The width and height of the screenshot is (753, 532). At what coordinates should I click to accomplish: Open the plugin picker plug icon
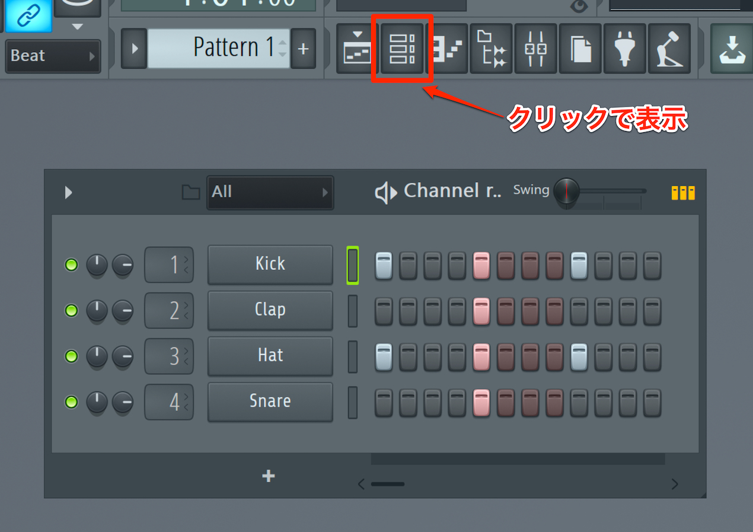click(625, 49)
